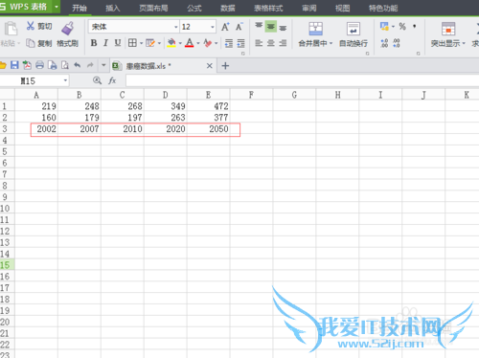Open the Name Box M15 dropdown
Screen dimensions: 479x358
pos(65,80)
